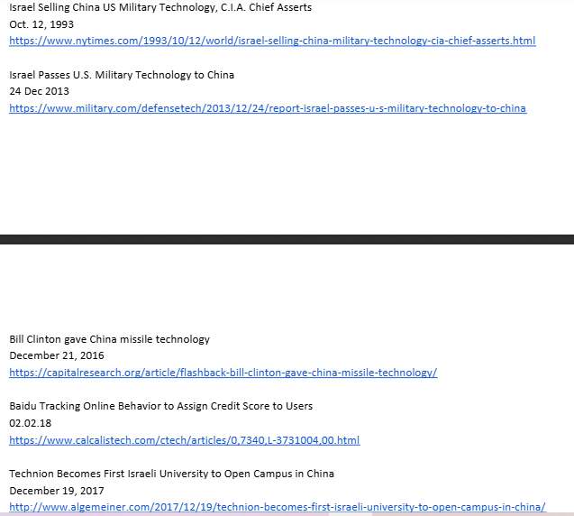Click the date 'Oct. 12, 1993'
Viewport: 574px width, 516px height.
(x=41, y=24)
